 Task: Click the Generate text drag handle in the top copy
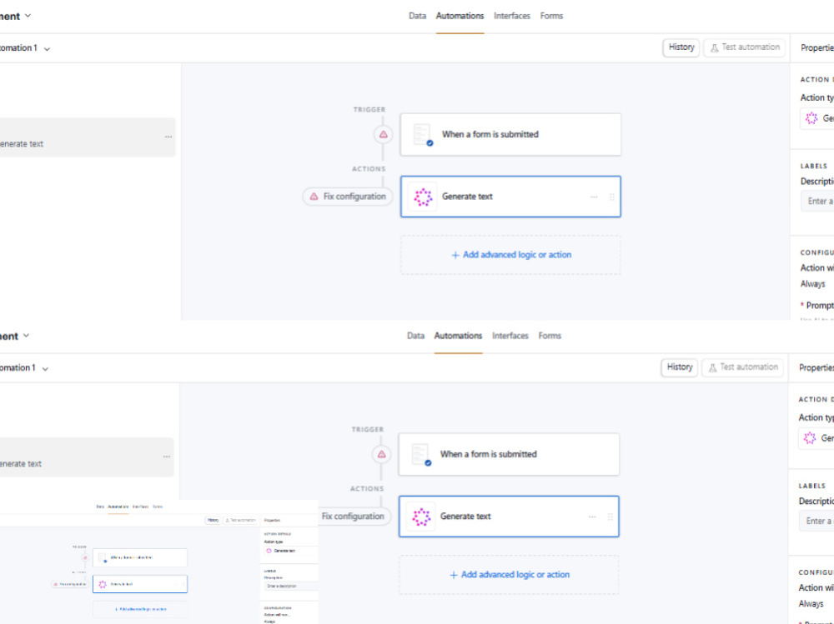click(x=611, y=197)
